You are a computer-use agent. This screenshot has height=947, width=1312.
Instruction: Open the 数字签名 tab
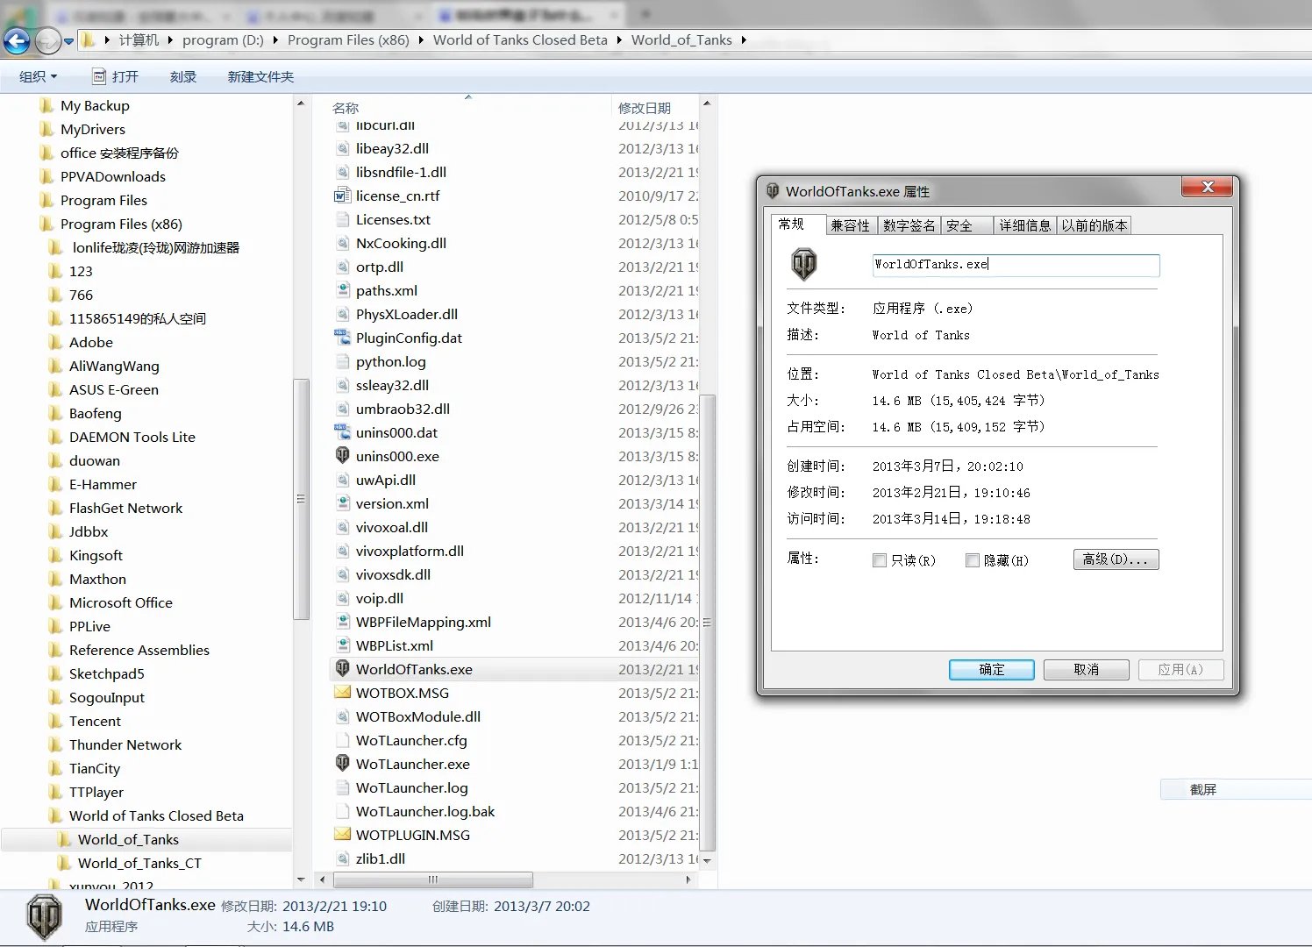(x=909, y=225)
